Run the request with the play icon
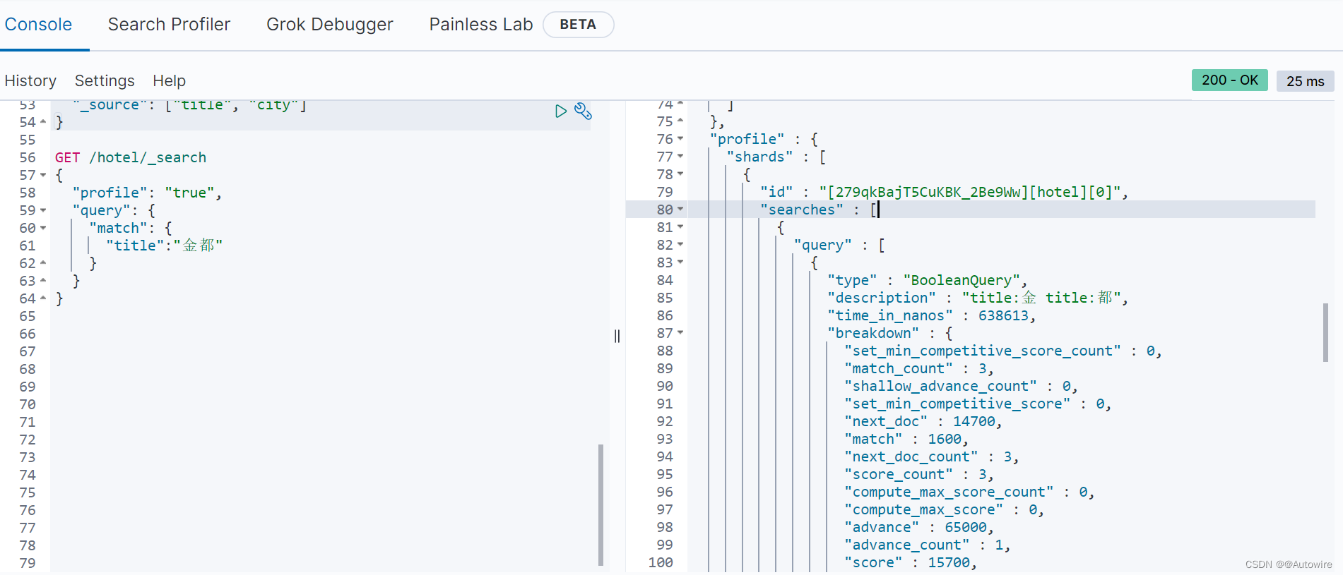The width and height of the screenshot is (1343, 575). (561, 111)
